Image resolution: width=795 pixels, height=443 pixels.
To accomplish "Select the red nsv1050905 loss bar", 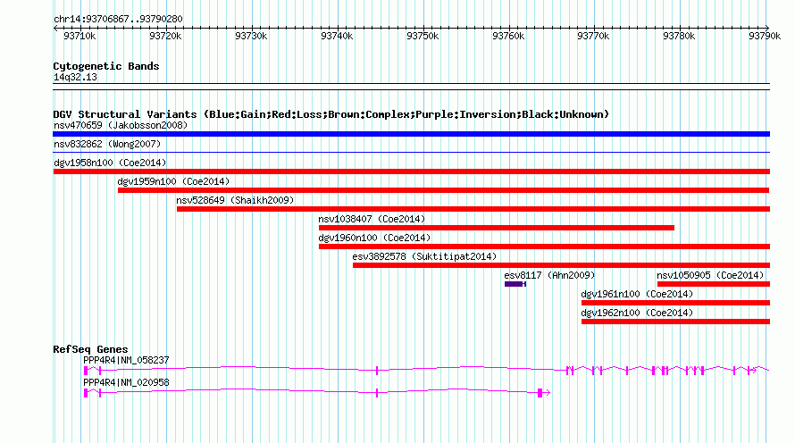I will click(714, 284).
